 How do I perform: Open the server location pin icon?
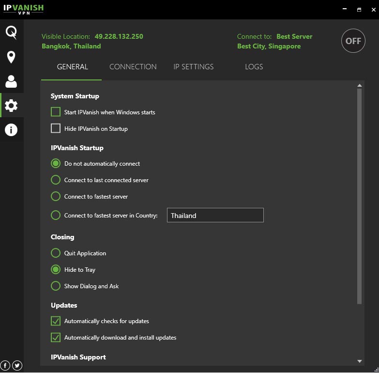coord(11,57)
